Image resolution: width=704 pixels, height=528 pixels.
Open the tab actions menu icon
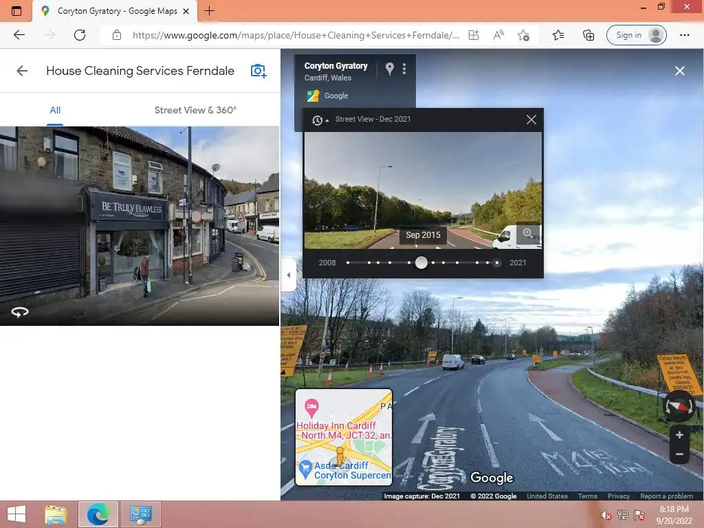[x=16, y=11]
